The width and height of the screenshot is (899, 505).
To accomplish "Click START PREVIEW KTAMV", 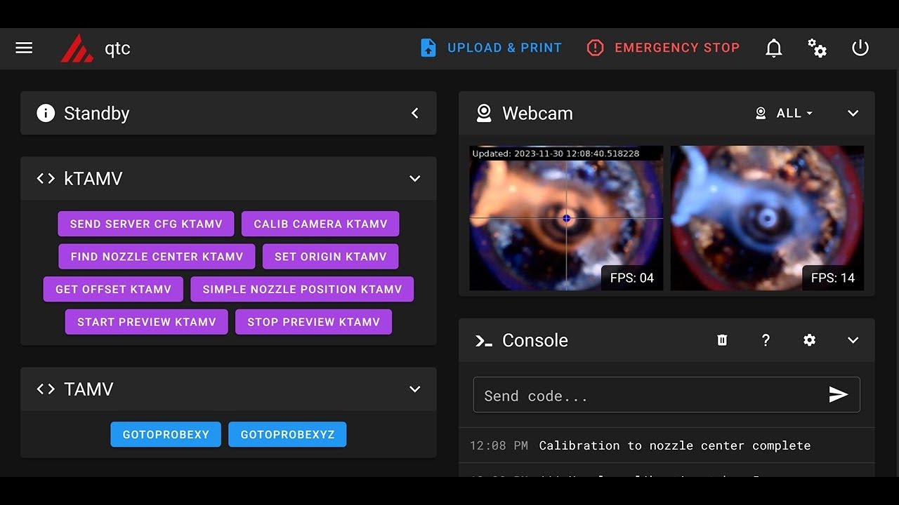I will 147,322.
